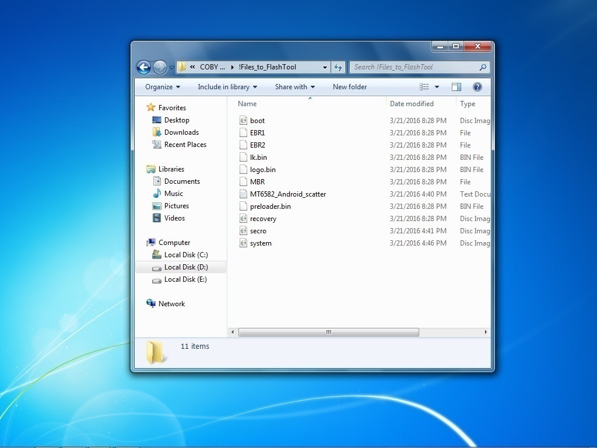
Task: Select the file name "system"
Action: [261, 243]
